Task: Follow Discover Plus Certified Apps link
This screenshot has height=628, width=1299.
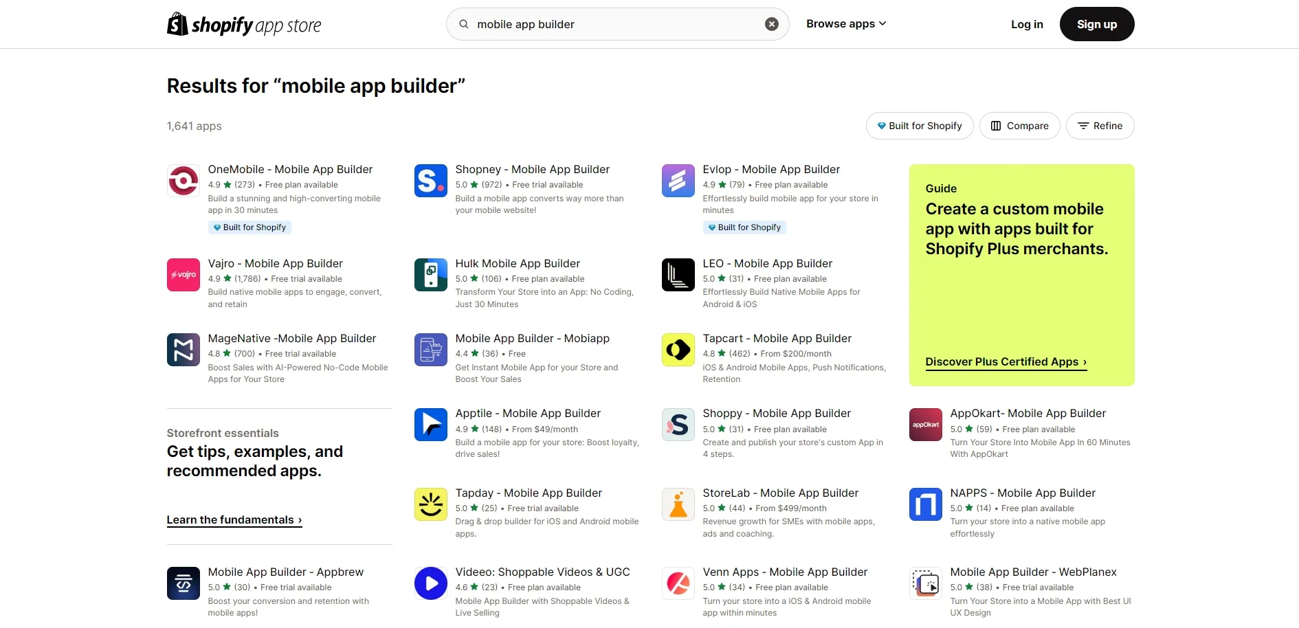Action: pyautogui.click(x=1006, y=362)
